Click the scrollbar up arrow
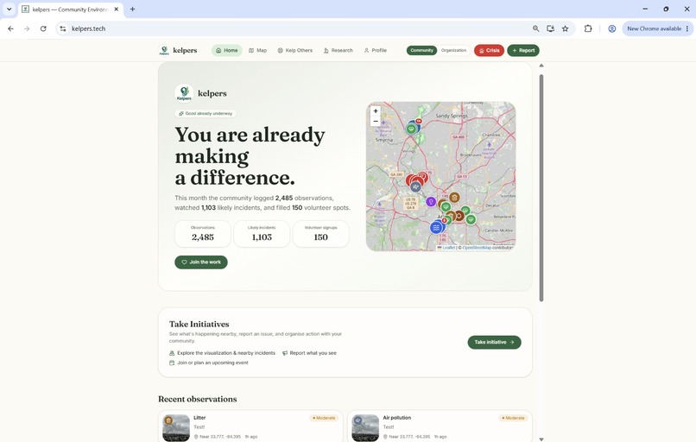This screenshot has width=696, height=442. (541, 66)
